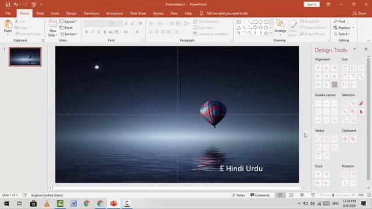Screen dimensions: 372x209
Task: Select the right arrow shape in gallery
Action: tap(255, 27)
